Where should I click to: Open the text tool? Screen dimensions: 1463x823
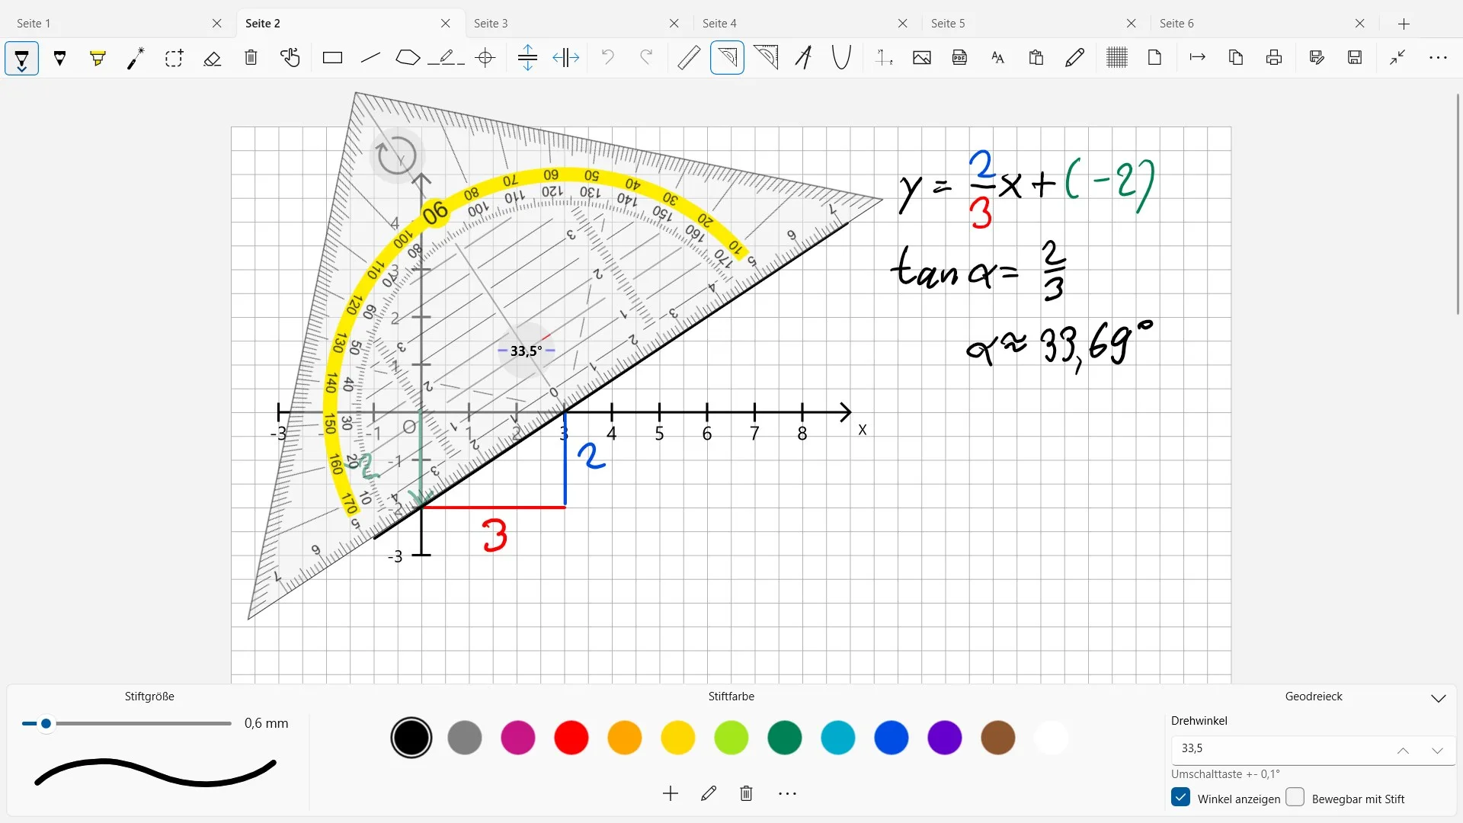click(x=998, y=58)
